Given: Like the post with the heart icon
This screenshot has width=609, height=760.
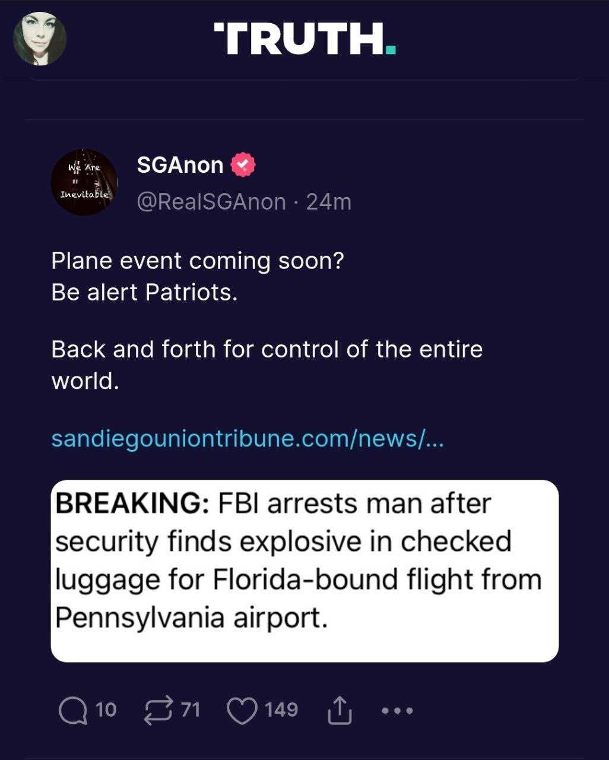Looking at the screenshot, I should tap(242, 711).
